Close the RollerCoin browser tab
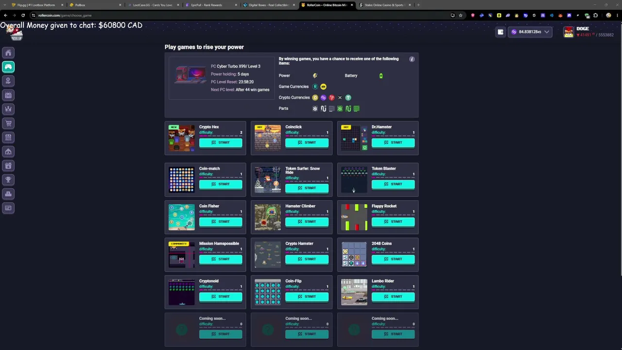 coord(352,5)
